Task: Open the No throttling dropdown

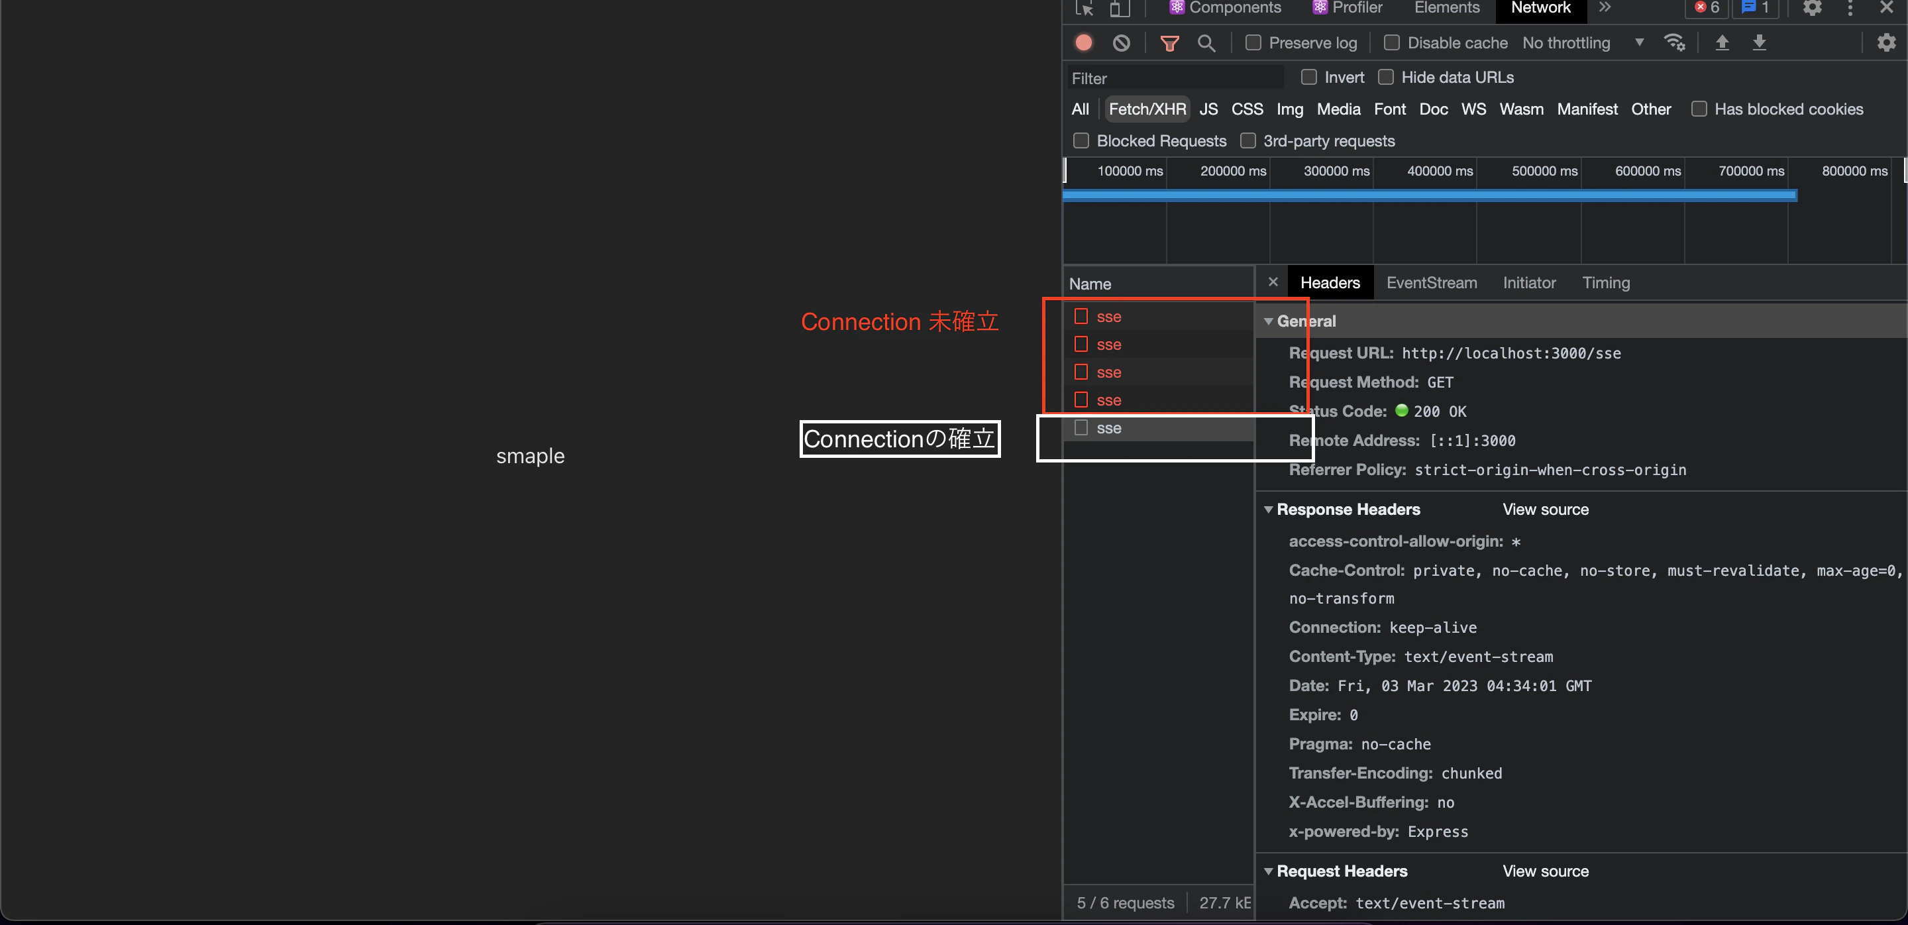Action: click(1583, 43)
